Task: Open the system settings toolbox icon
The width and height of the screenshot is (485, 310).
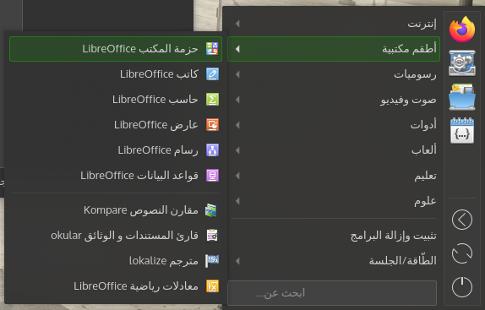Action: 462,63
